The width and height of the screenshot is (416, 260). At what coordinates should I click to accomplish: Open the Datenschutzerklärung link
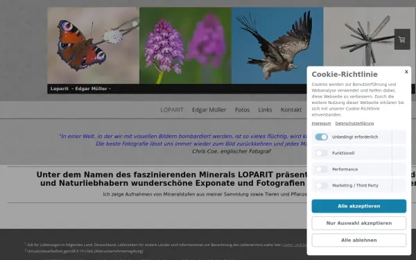(354, 123)
